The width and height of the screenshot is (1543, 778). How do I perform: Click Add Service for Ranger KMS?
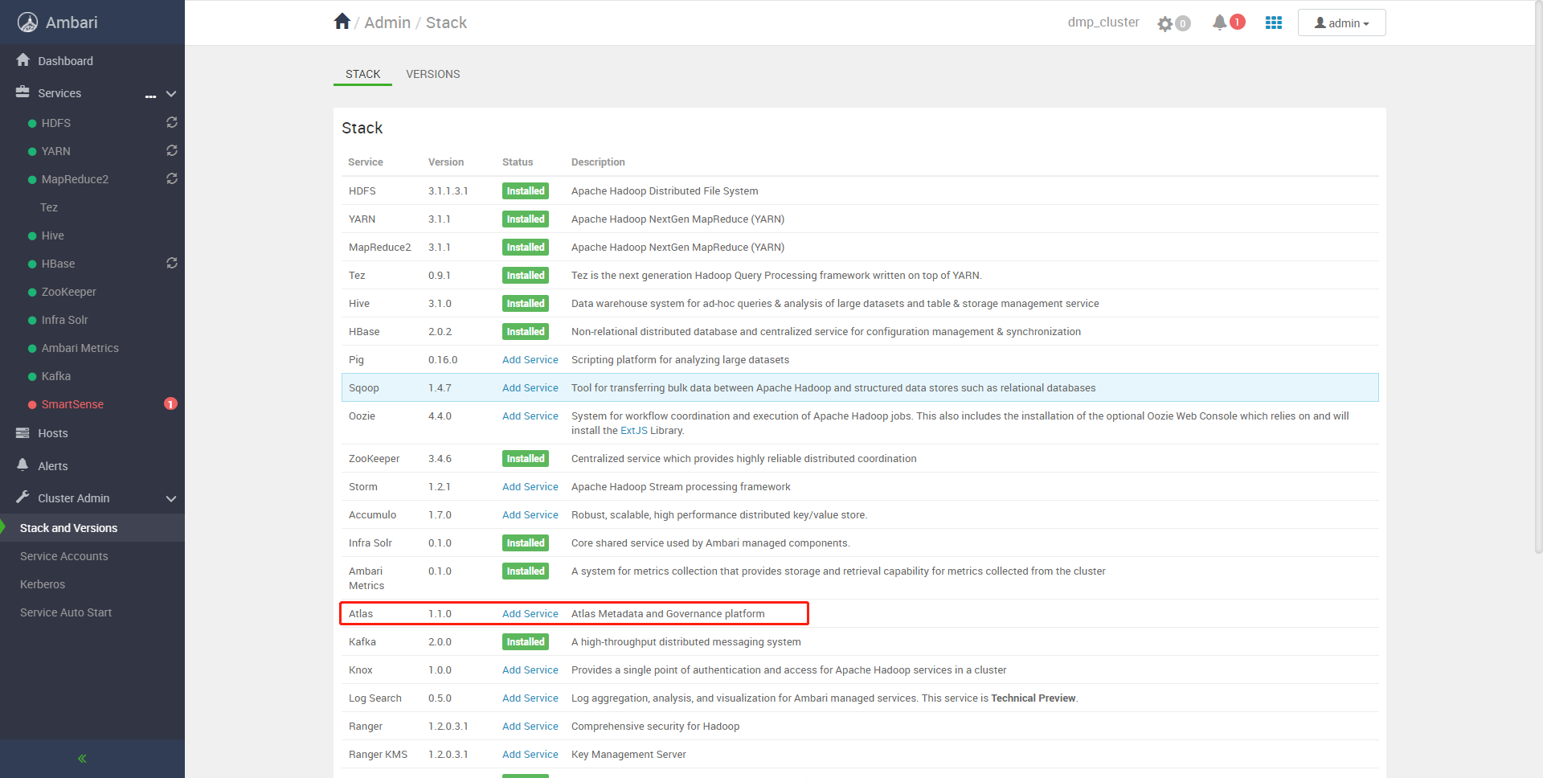point(530,754)
